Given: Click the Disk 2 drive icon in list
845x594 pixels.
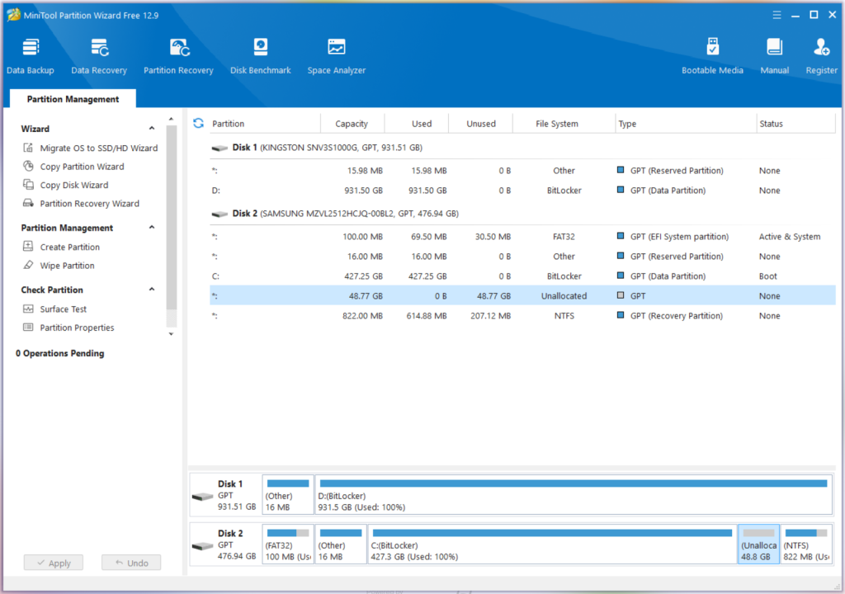Looking at the screenshot, I should click(x=220, y=214).
